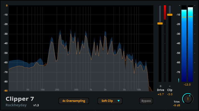Click the 5k frequency label on spectrum
This screenshot has width=199, height=111.
click(x=124, y=90)
